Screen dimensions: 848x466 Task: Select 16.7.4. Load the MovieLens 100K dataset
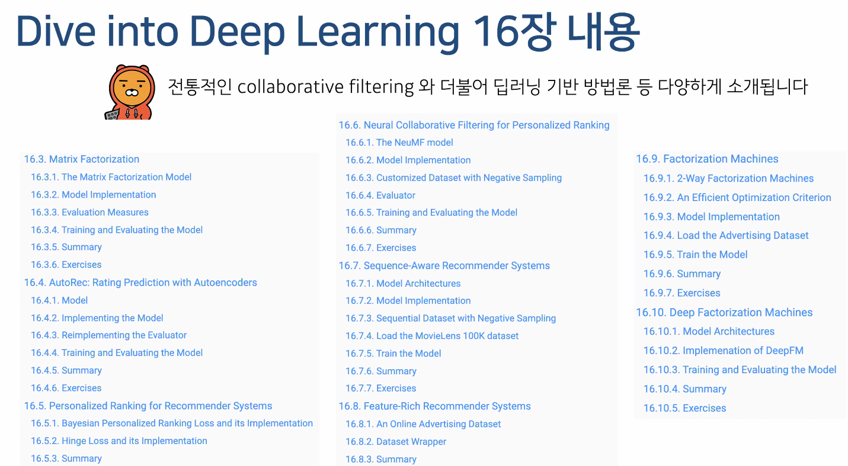tap(432, 336)
